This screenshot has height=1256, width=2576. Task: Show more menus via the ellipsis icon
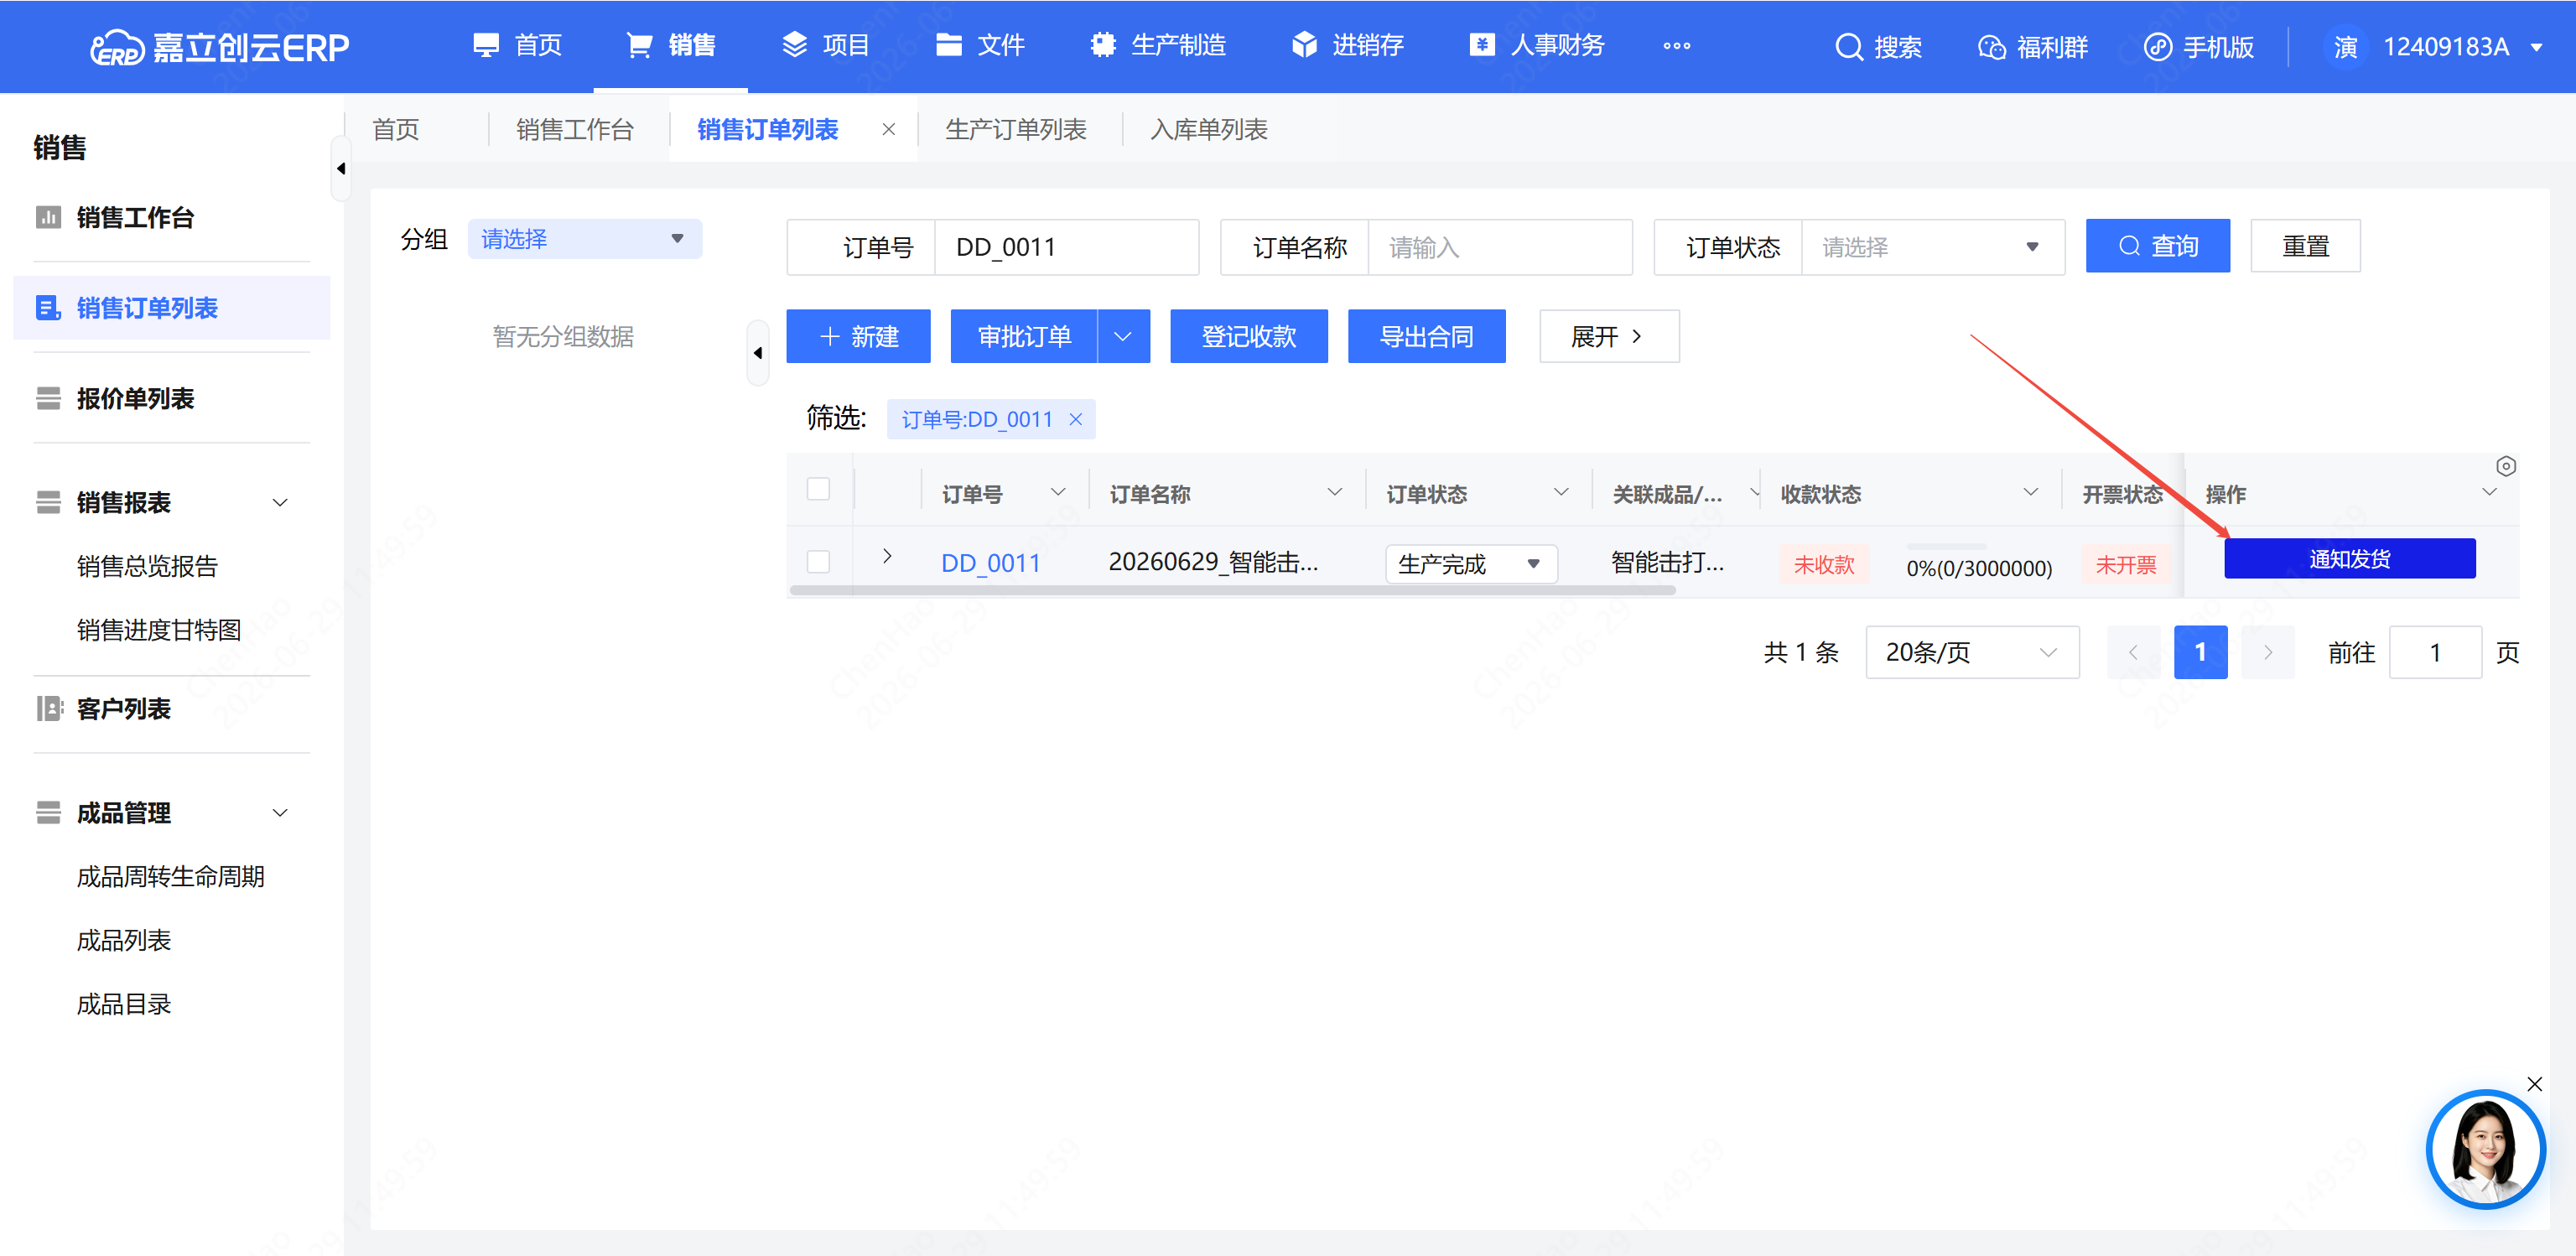click(x=1677, y=46)
